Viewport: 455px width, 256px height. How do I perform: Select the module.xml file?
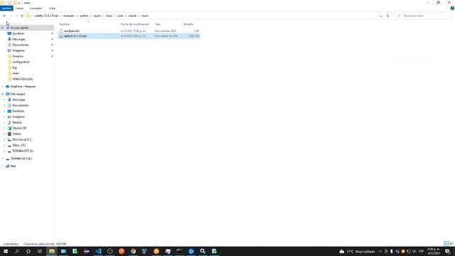click(x=71, y=31)
